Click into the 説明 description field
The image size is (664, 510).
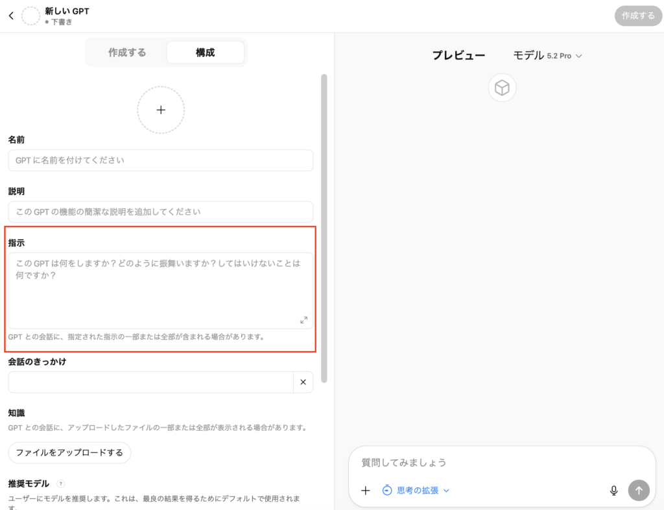coord(160,212)
